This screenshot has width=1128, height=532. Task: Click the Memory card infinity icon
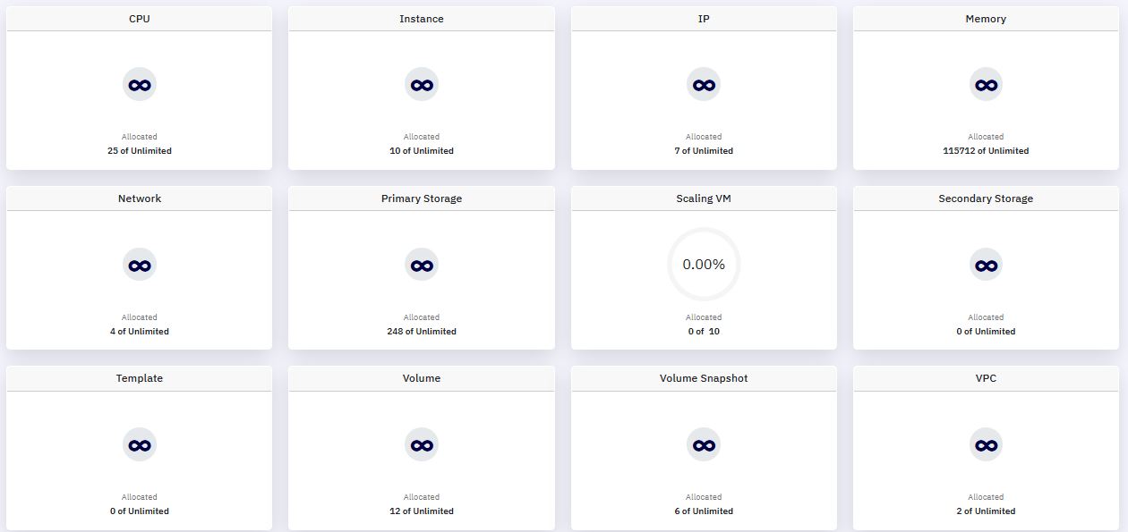pos(986,85)
